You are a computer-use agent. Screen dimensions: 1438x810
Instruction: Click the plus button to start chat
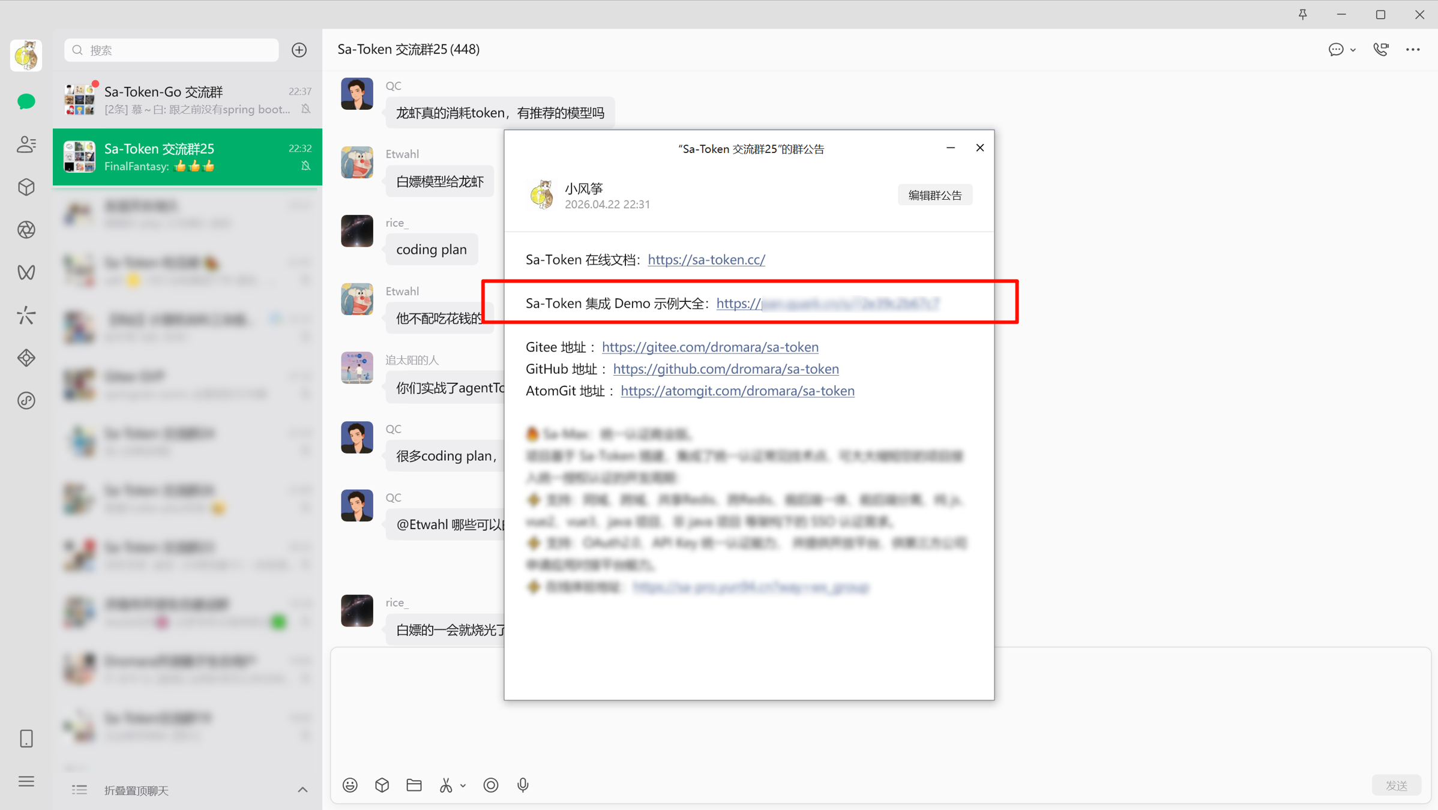pos(299,50)
